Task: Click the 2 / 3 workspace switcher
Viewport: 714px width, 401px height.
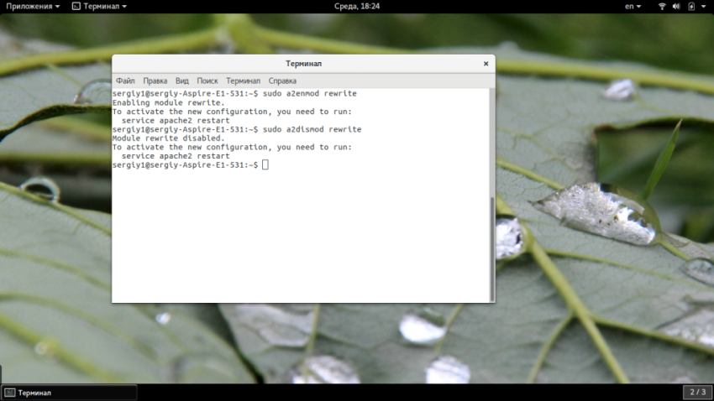Action: pos(697,392)
